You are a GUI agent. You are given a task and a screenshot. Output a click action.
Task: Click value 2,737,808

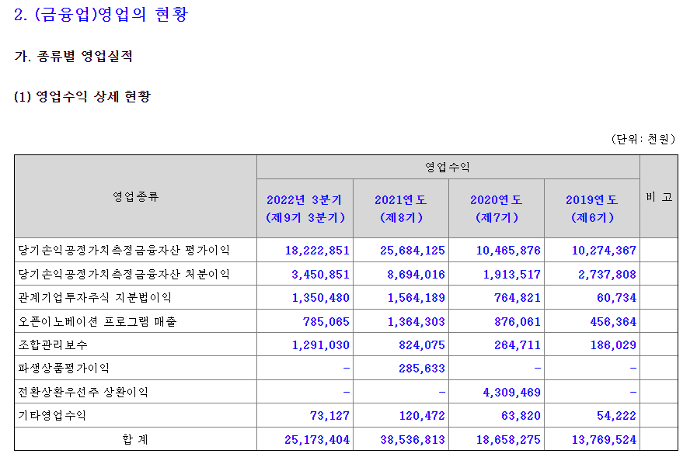608,275
